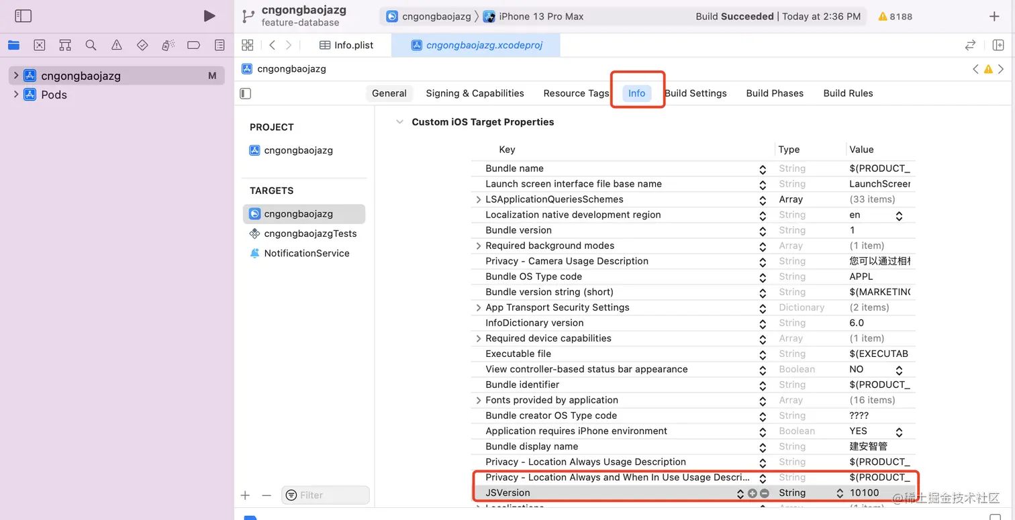Viewport: 1015px width, 520px height.
Task: Open status bar appearance NO value dropdown
Action: pos(899,370)
